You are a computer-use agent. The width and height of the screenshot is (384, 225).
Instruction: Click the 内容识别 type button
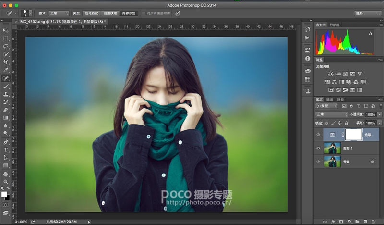pos(128,13)
